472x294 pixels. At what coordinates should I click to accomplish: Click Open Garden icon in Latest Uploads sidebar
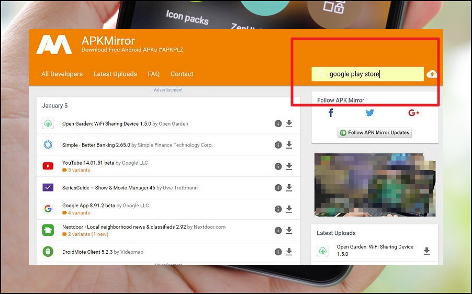(x=323, y=251)
